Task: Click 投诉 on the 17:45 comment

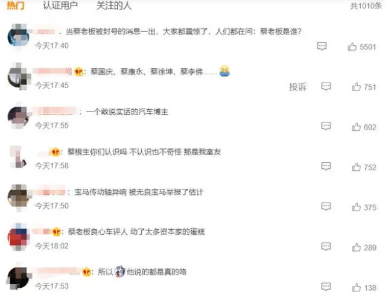Action: [298, 87]
